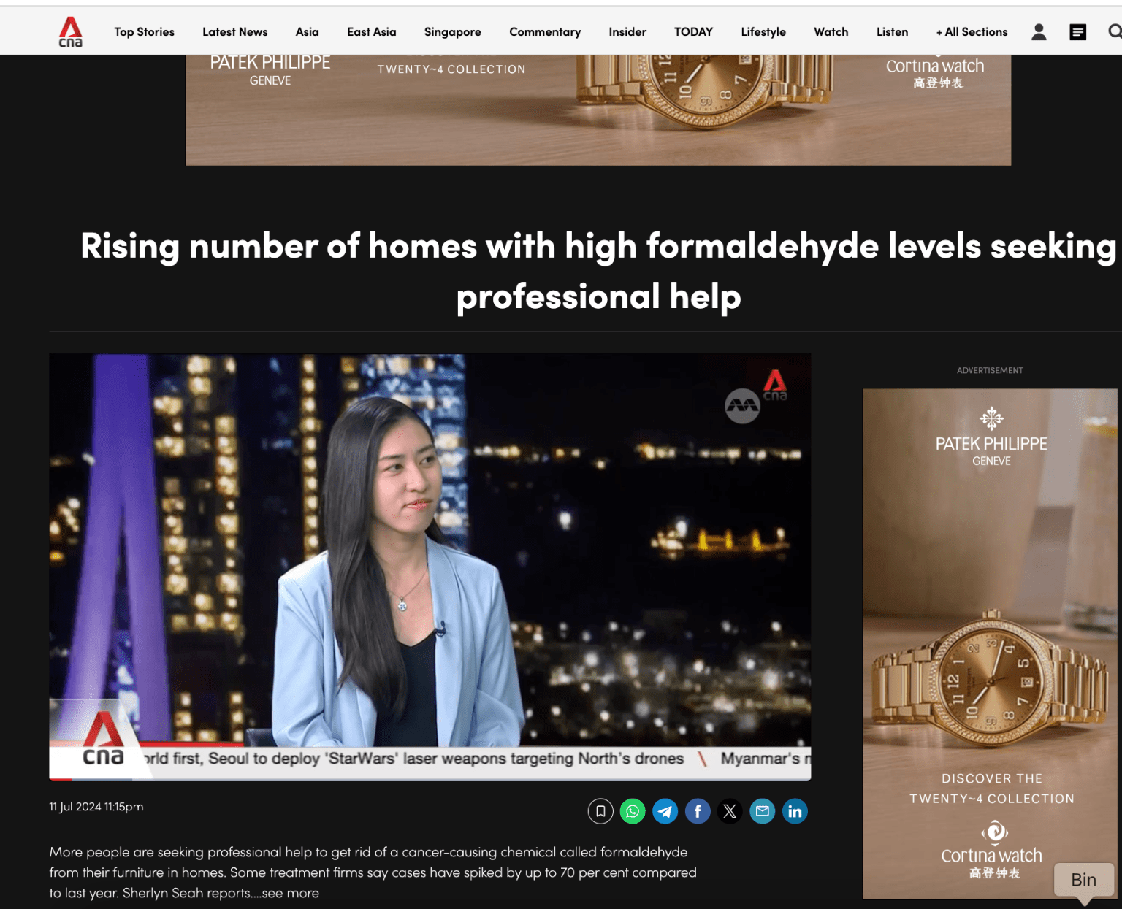Click the CNA logo to go home
The image size is (1122, 909).
point(71,31)
